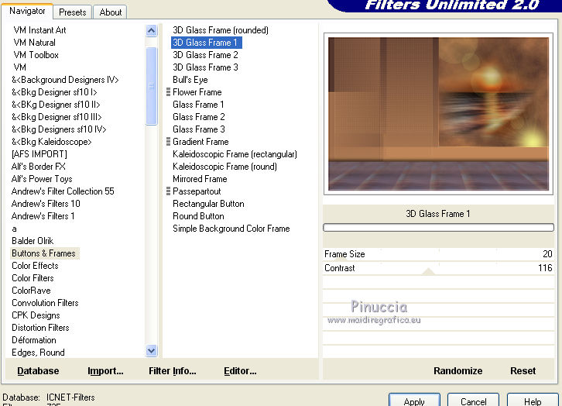
Task: Click the icon beside Passepartout
Action: coord(168,191)
